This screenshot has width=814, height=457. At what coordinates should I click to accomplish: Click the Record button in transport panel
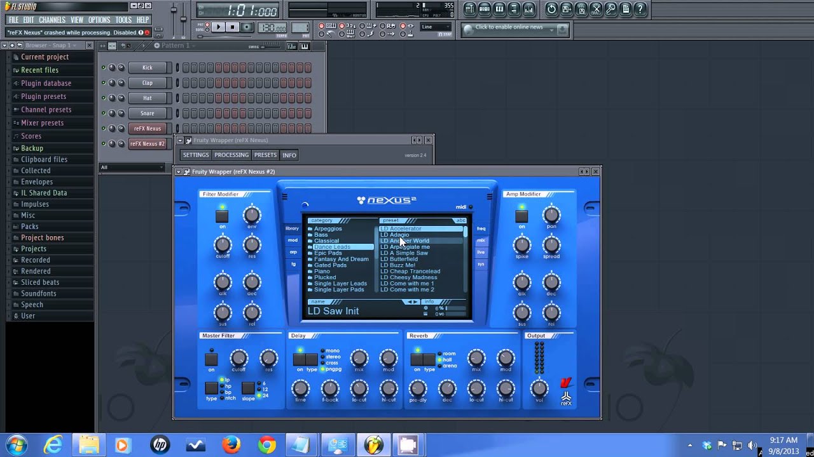point(247,27)
